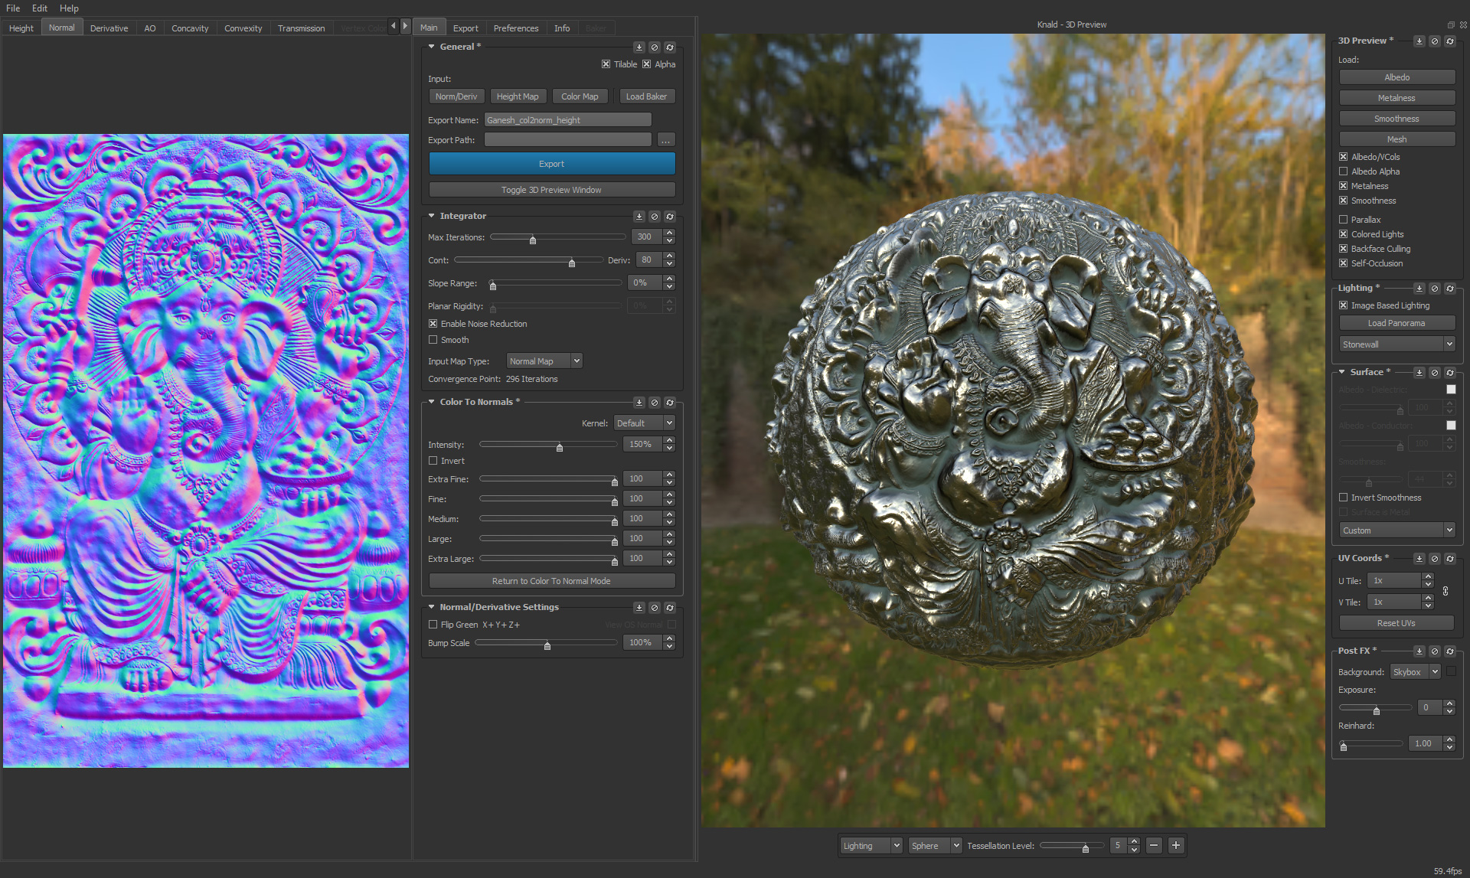This screenshot has width=1470, height=878.
Task: Click the clear icon in 3D Preview panel
Action: 1434,41
